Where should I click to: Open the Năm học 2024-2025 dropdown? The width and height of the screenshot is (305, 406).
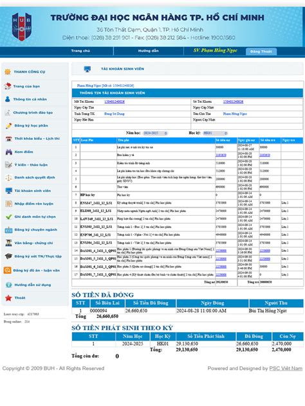pos(155,133)
